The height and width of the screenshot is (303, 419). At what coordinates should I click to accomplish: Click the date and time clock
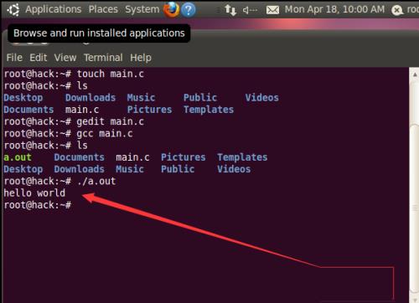point(334,9)
